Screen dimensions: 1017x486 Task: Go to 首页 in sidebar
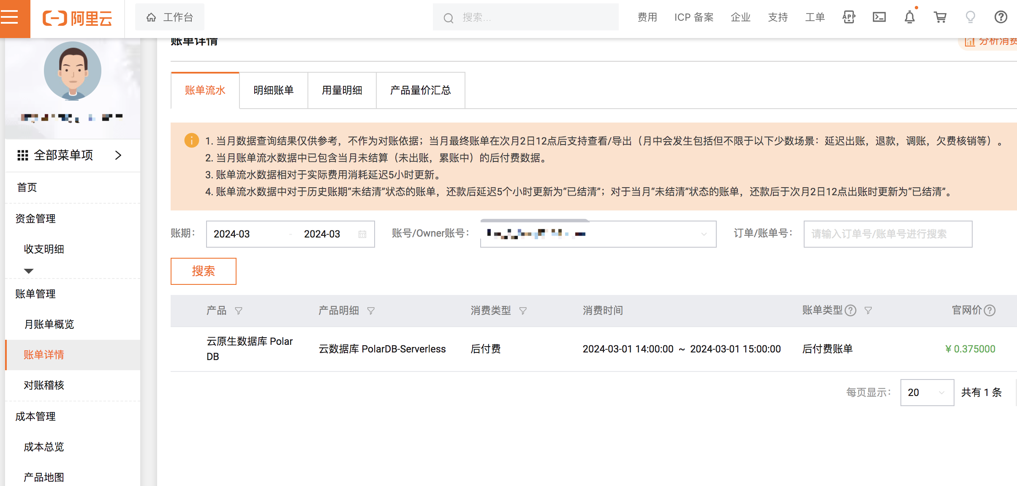(27, 187)
